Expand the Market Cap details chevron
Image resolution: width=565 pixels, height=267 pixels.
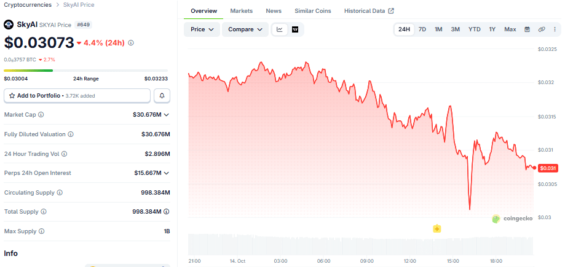(x=167, y=115)
